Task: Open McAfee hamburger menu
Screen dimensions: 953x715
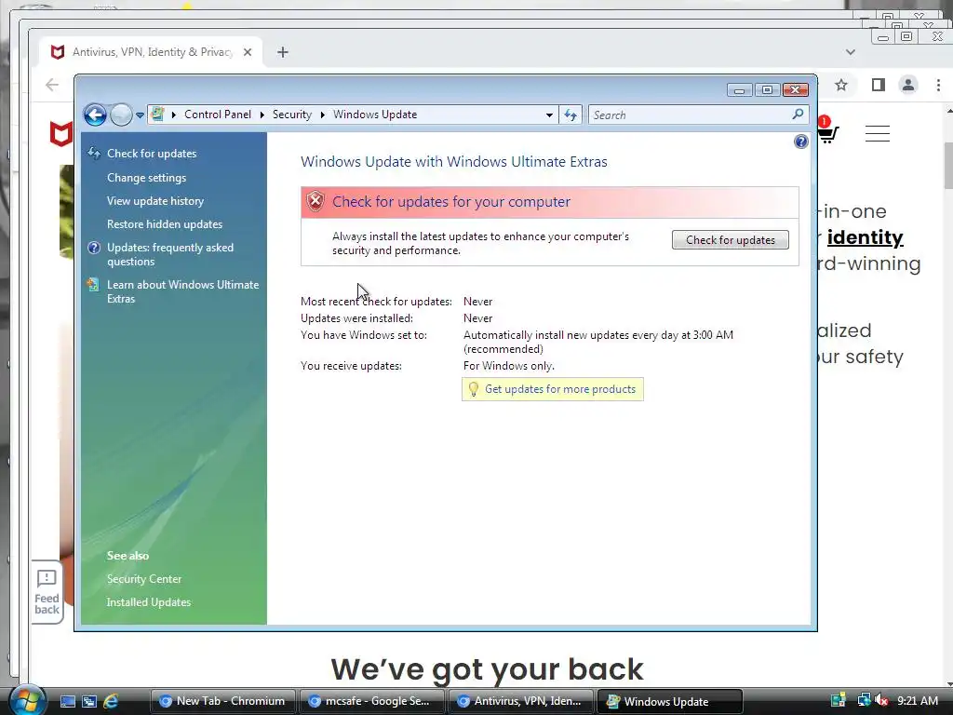Action: [878, 133]
